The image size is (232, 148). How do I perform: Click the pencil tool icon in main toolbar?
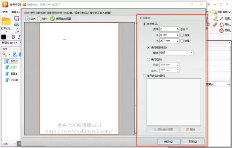pos(215,19)
